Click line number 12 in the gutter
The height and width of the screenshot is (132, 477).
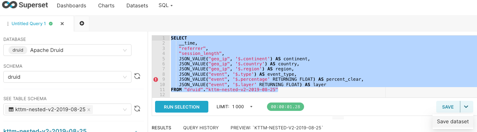point(163,95)
